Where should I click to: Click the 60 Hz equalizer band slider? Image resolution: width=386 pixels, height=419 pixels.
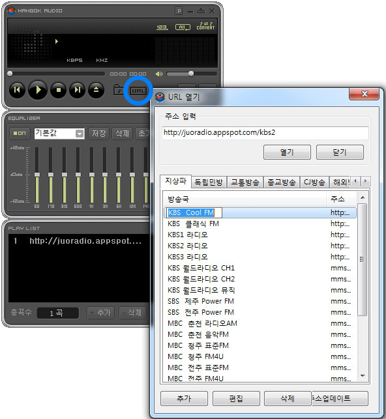[x=37, y=175]
